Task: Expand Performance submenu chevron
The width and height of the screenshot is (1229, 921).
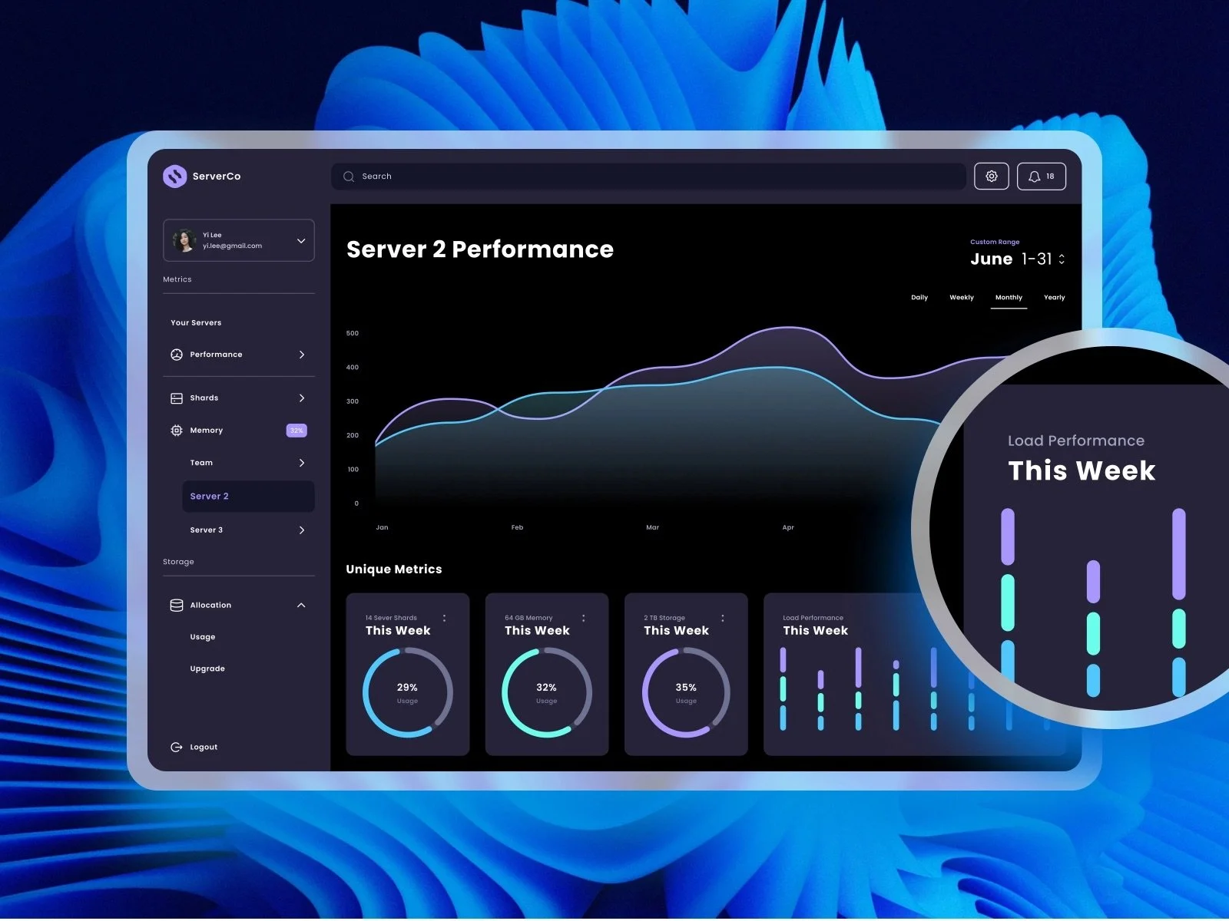Action: coord(302,355)
